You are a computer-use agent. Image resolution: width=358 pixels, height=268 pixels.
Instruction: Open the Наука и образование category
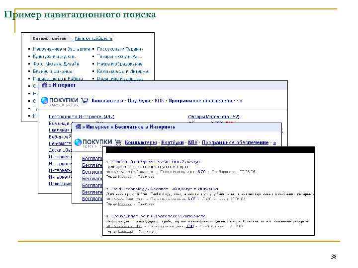point(120,64)
